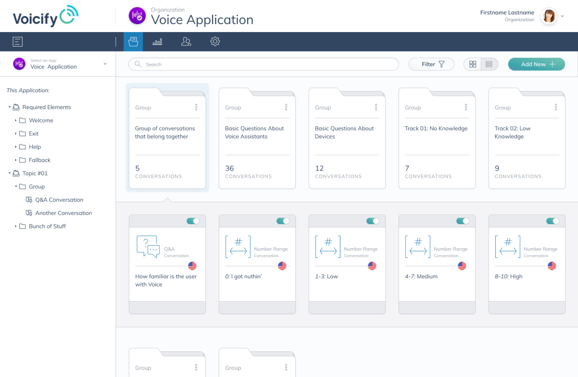Click US flag on '8-10: High' card
Screen dimensions: 578x377
[552, 266]
